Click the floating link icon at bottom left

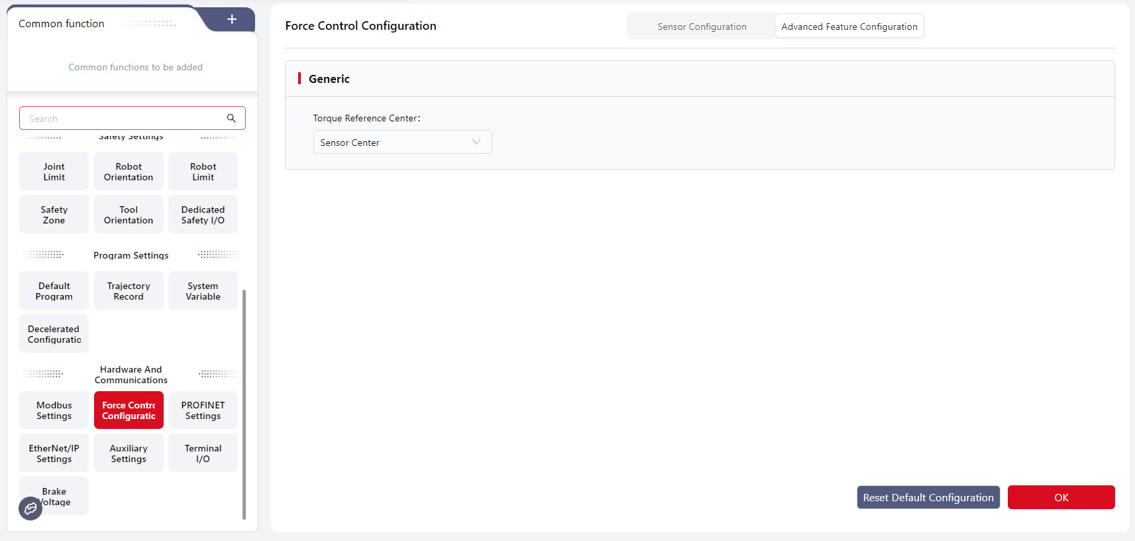pos(30,509)
